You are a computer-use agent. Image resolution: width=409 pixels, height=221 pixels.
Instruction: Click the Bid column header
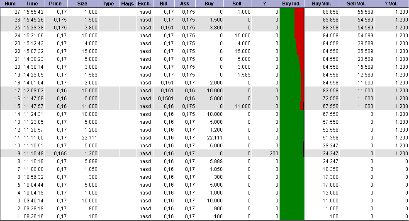click(x=164, y=4)
